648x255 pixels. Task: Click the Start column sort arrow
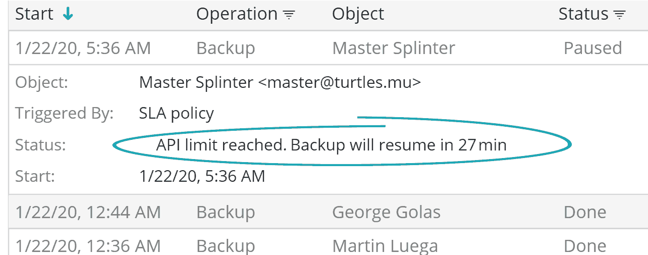tap(68, 15)
